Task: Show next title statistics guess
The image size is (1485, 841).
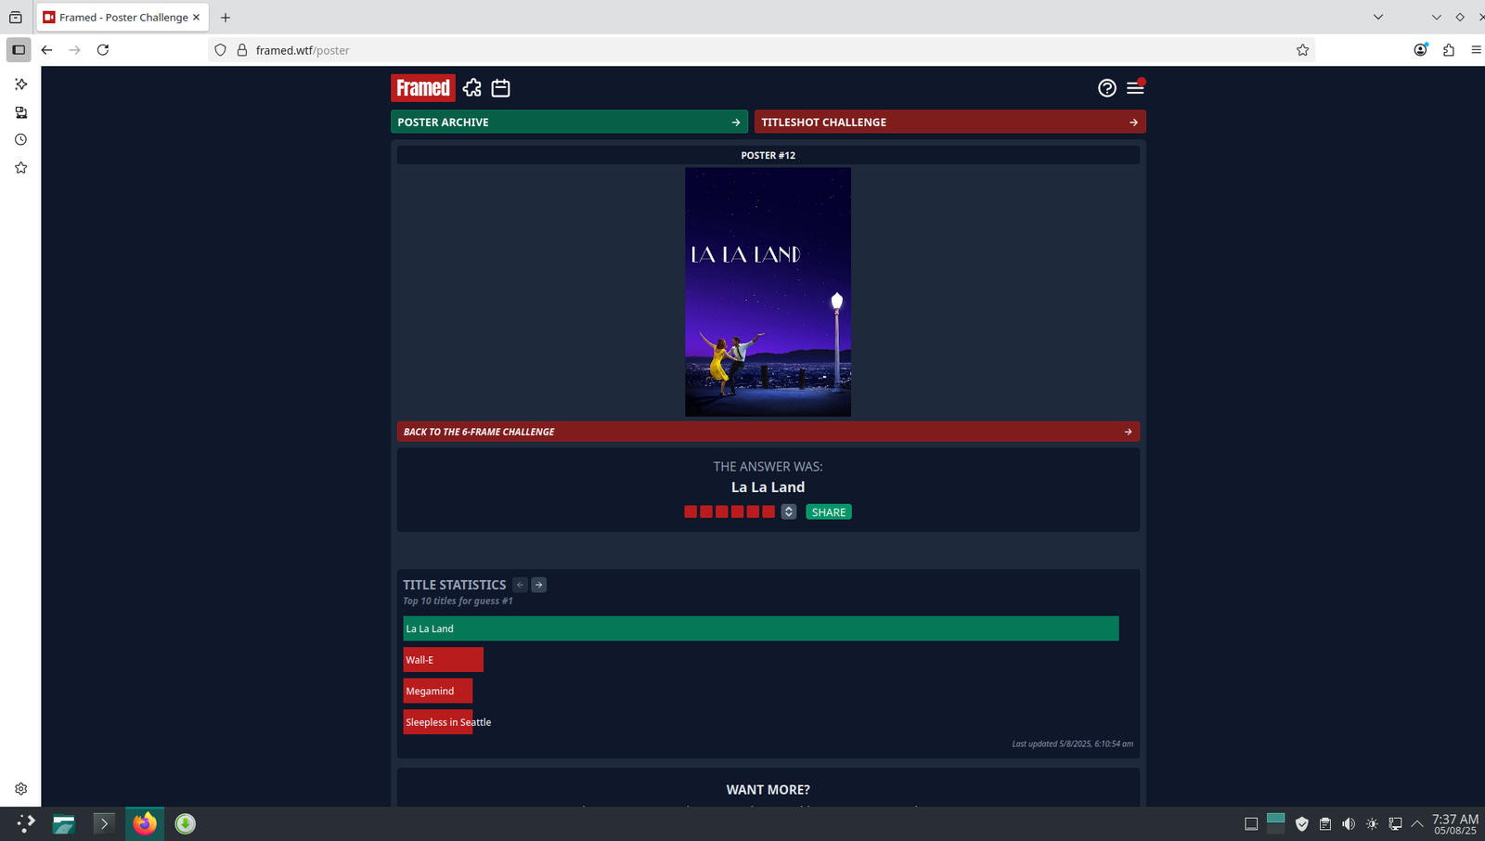Action: click(539, 585)
